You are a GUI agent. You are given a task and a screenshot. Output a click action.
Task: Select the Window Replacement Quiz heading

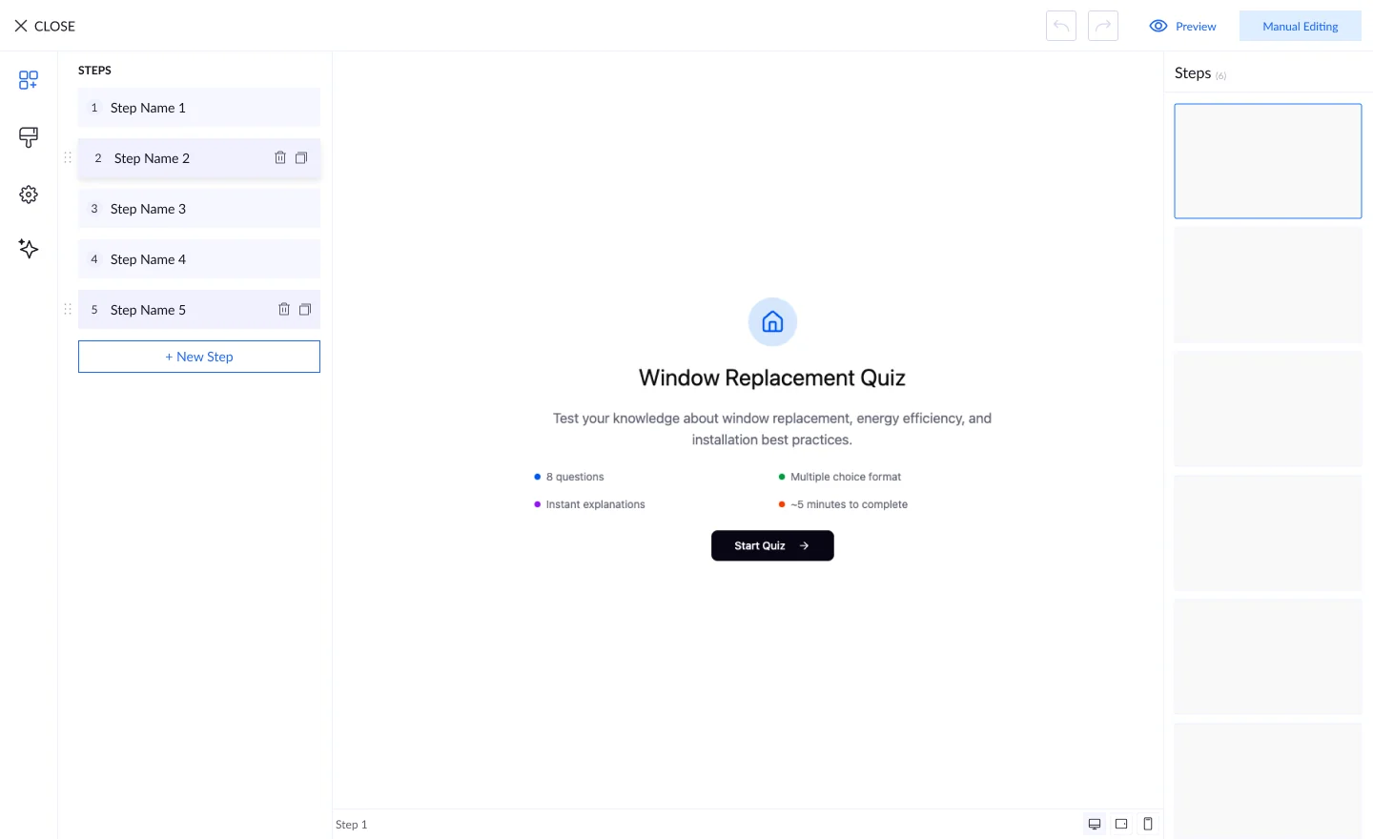tap(772, 378)
